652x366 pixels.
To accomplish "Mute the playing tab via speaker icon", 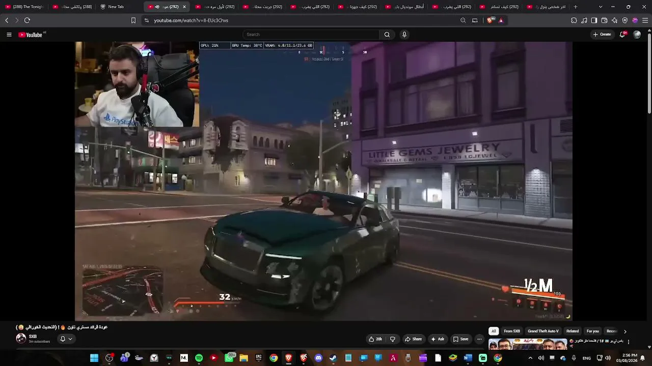I will click(x=157, y=7).
